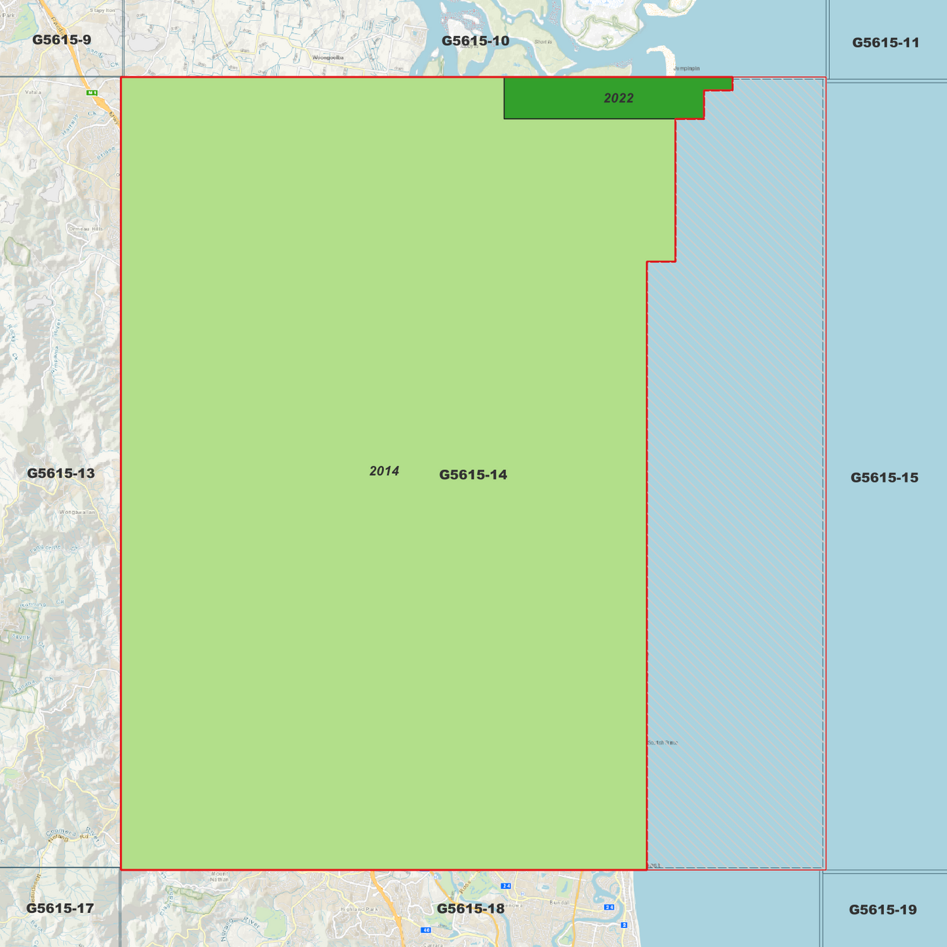Image resolution: width=947 pixels, height=947 pixels.
Task: Click the route 48 shield below Highland Park
Action: coord(426,929)
